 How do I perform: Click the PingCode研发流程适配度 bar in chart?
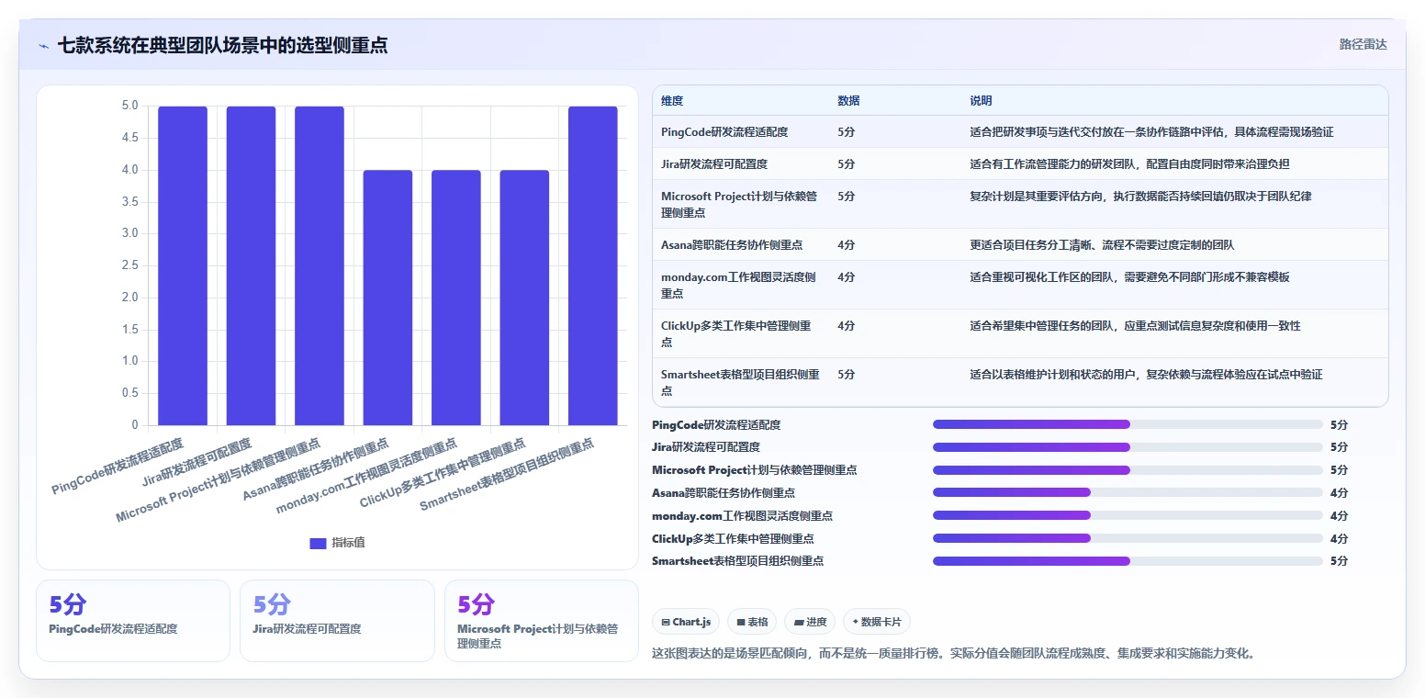coord(183,265)
